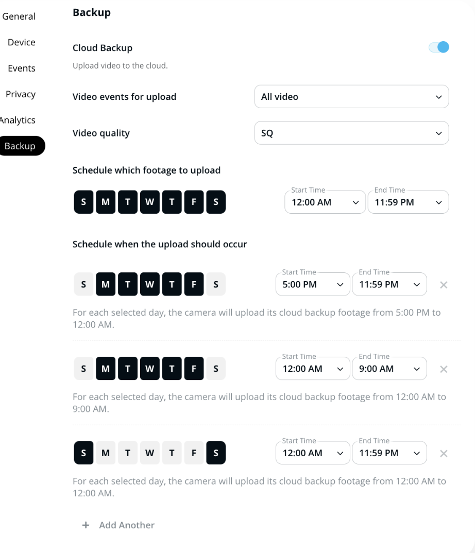Deselect Monday in footage upload schedule

[106, 202]
